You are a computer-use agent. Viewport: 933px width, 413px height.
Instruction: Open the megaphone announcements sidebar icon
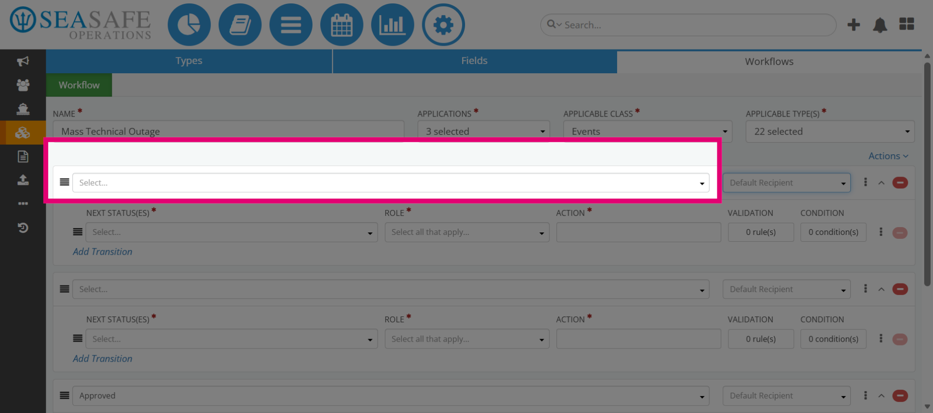pos(23,61)
